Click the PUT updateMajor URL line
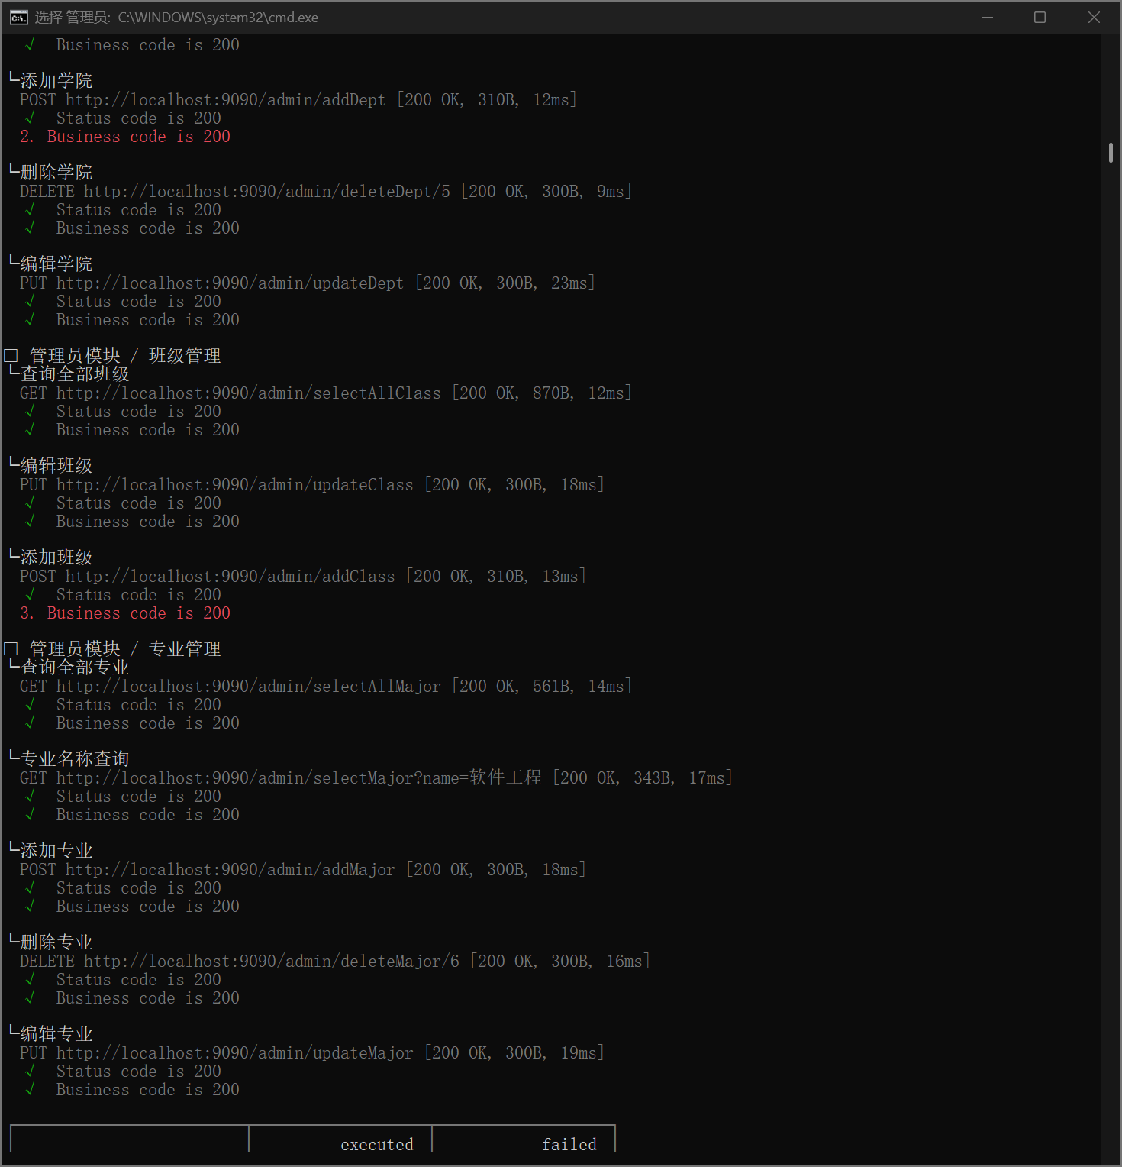The image size is (1122, 1167). (312, 1053)
